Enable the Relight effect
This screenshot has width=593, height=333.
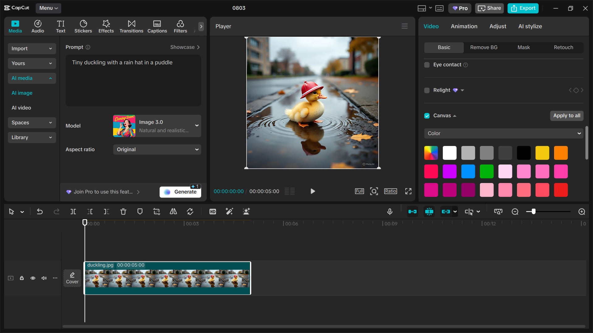point(427,90)
